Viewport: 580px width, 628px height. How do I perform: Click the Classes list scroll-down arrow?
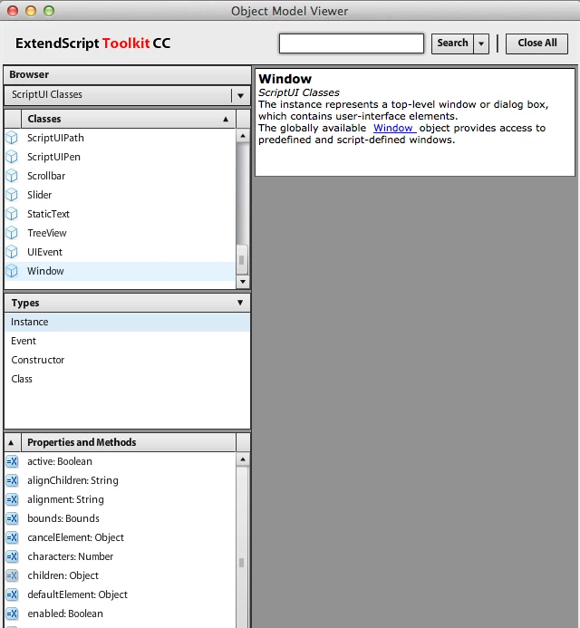(x=243, y=282)
